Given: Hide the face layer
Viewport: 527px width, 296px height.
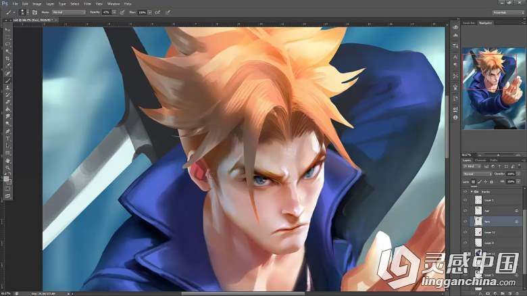Looking at the screenshot, I should 466,222.
